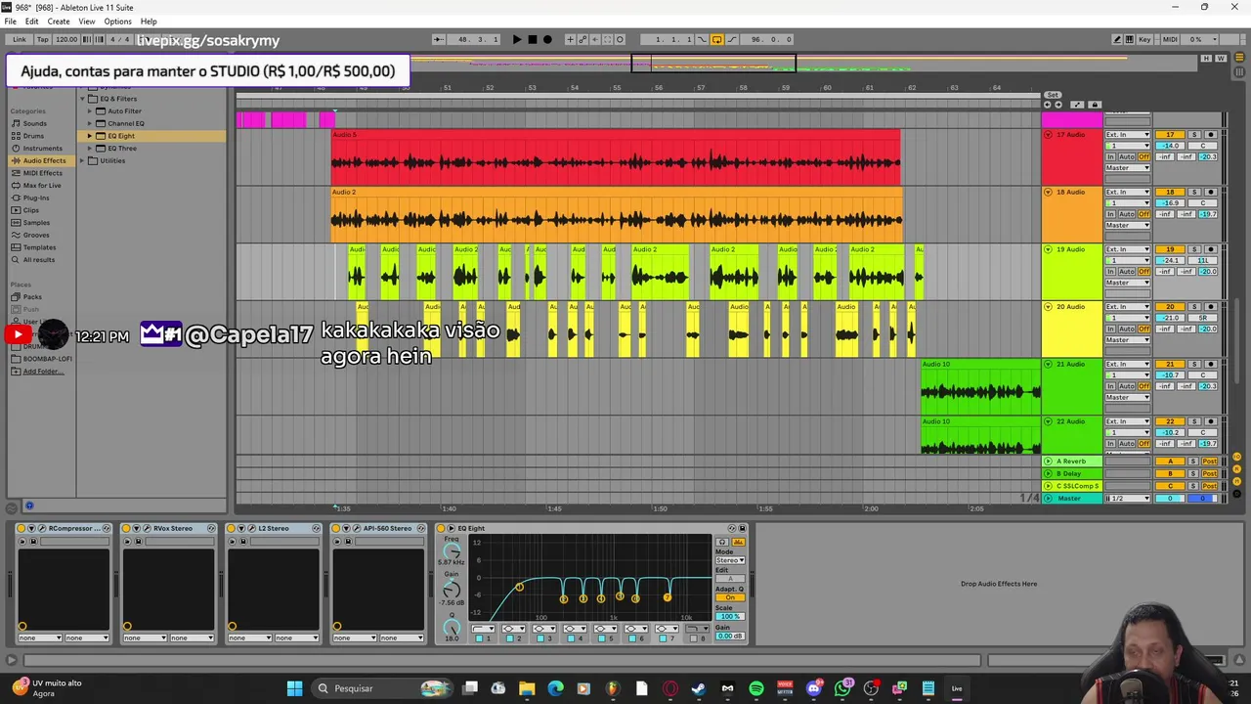The width and height of the screenshot is (1251, 704).
Task: Select MIDI Effects category in browser
Action: [x=42, y=173]
